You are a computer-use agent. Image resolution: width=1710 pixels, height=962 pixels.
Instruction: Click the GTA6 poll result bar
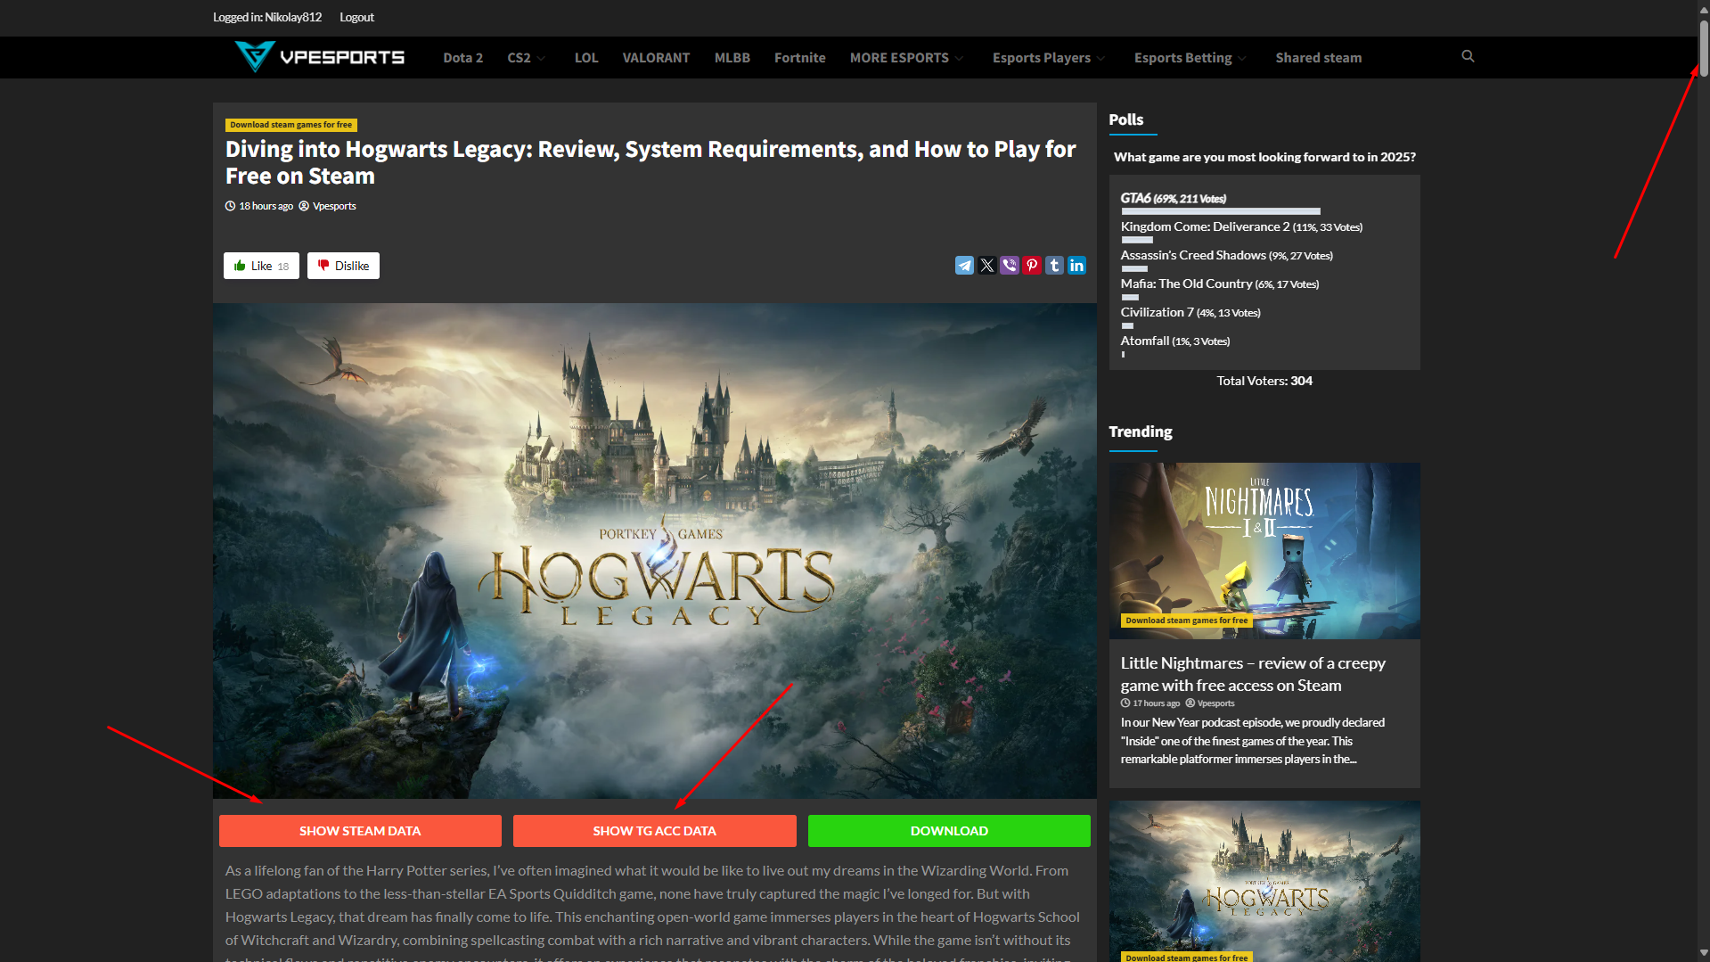click(x=1221, y=211)
